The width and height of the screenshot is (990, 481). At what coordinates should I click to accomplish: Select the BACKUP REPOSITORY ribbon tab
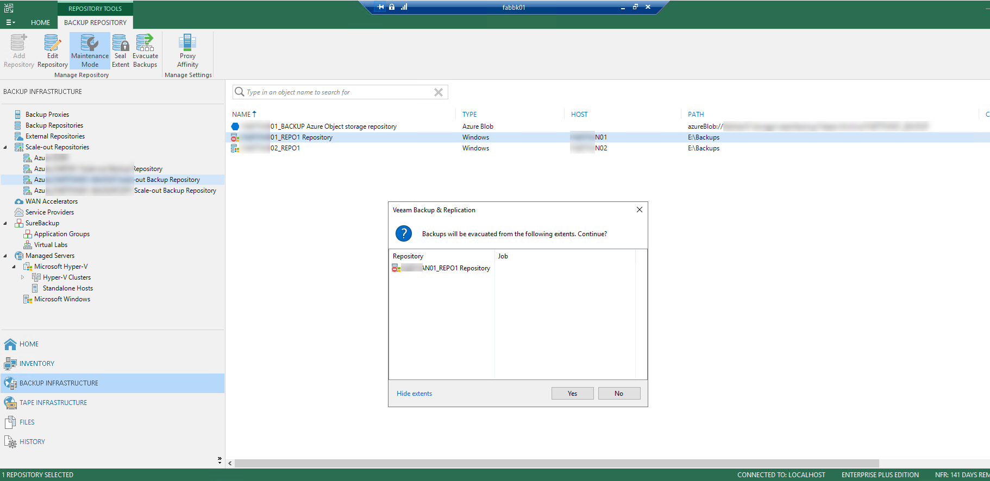coord(95,22)
